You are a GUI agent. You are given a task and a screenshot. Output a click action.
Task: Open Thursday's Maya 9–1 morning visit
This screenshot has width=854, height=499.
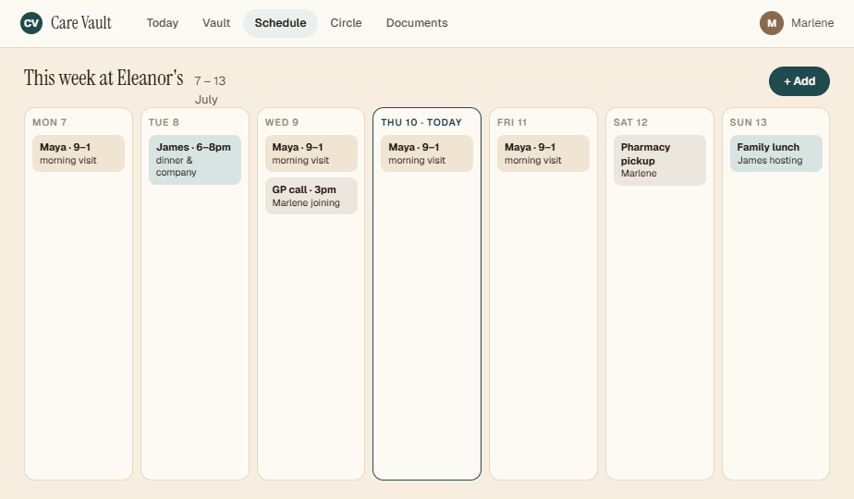[427, 153]
